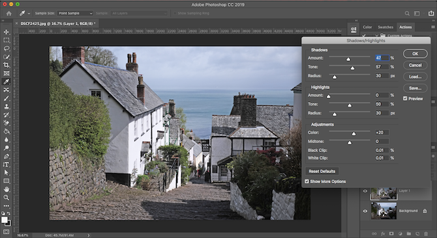Create new fill or adjustment layer icon
The width and height of the screenshot is (437, 238).
tap(400, 234)
